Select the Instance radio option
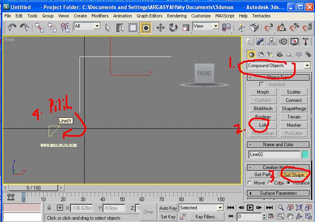 (288, 183)
